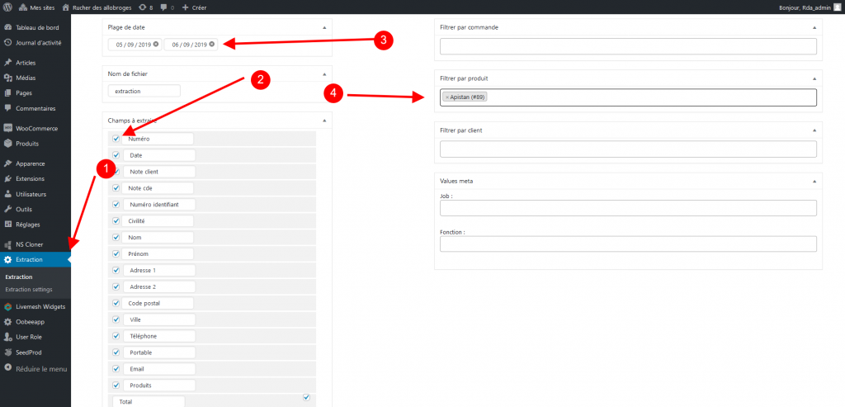Screen dimensions: 845x407
Task: Open the Extraction settings submenu
Action: pos(29,290)
